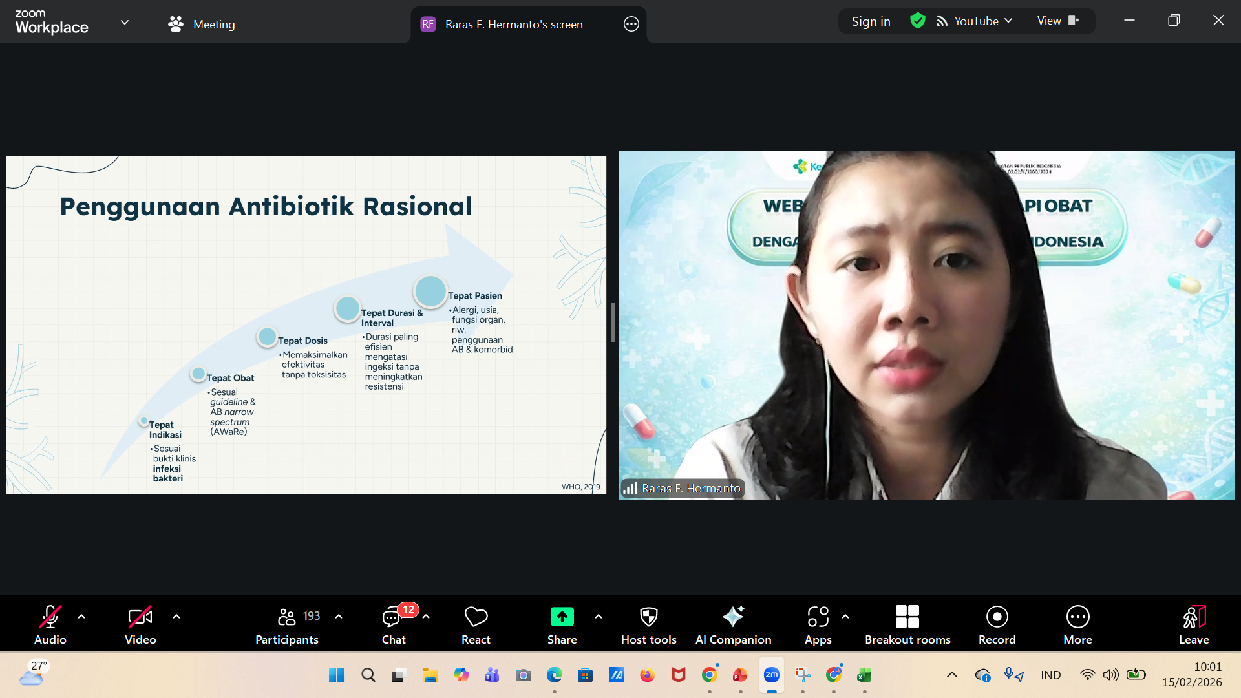Open Host tools shield icon
The height and width of the screenshot is (698, 1241).
click(648, 617)
